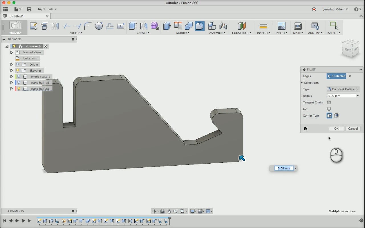Viewport: 365px width, 228px height.
Task: Click the Create Sketch icon
Action: [33, 26]
